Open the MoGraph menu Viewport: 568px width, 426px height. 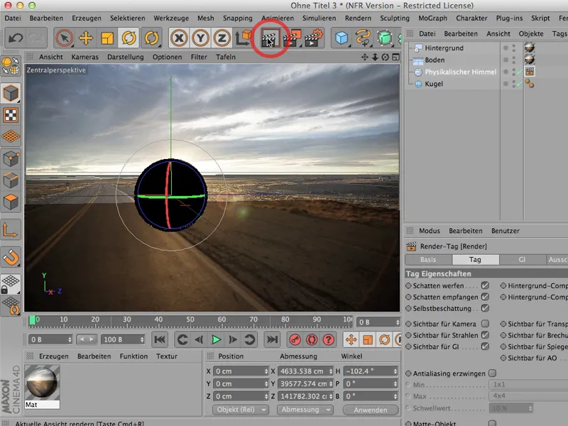pyautogui.click(x=432, y=18)
